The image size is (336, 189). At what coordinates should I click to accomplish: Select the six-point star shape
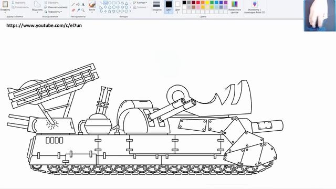[113, 11]
